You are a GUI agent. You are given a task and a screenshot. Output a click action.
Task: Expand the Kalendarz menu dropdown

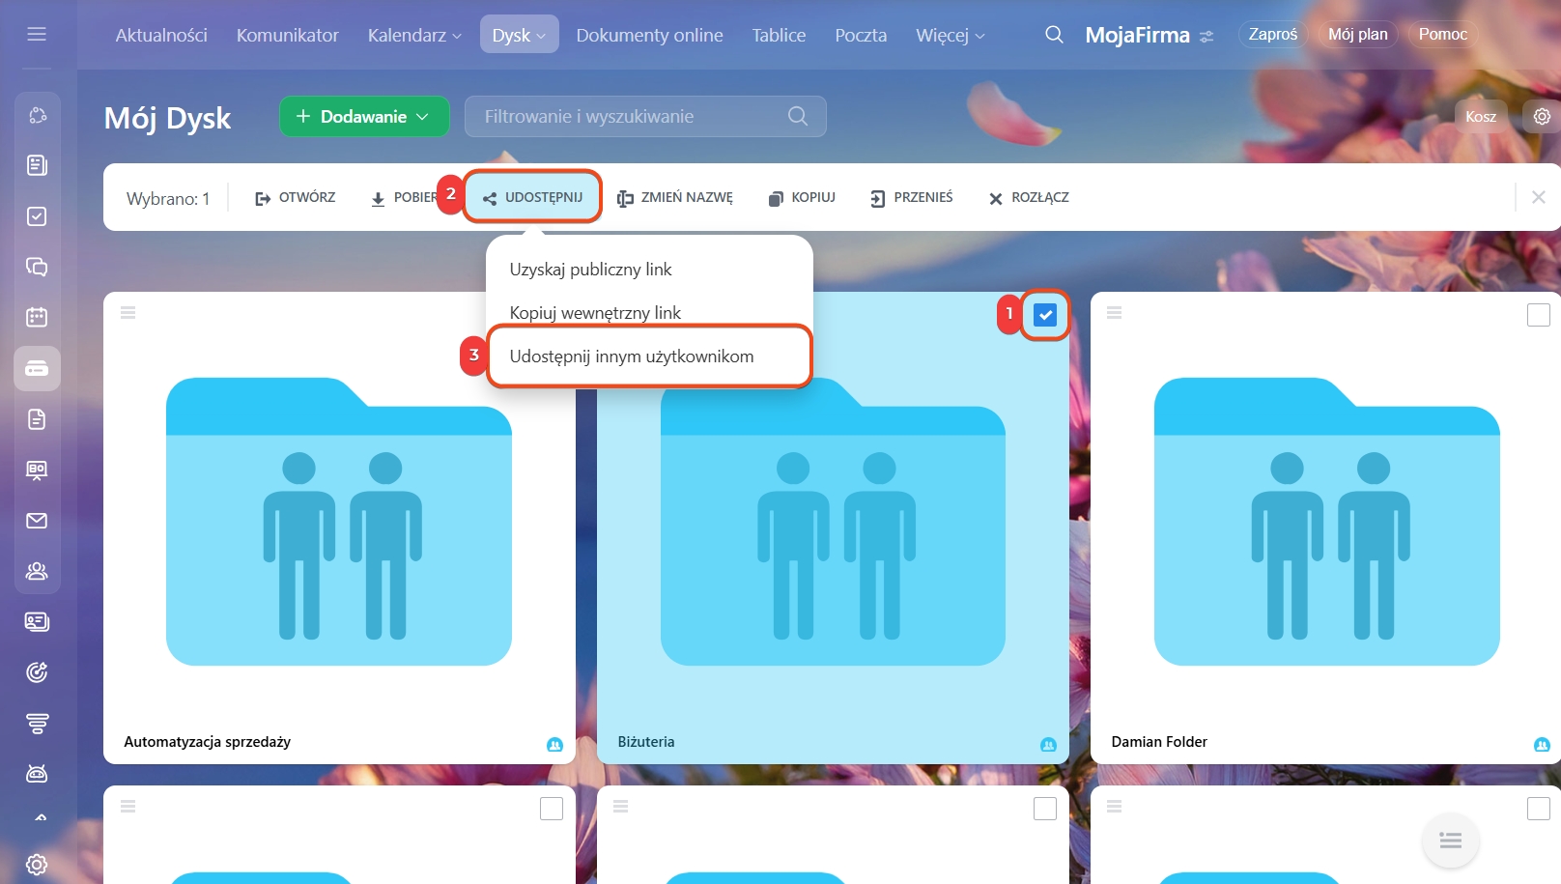coord(414,36)
